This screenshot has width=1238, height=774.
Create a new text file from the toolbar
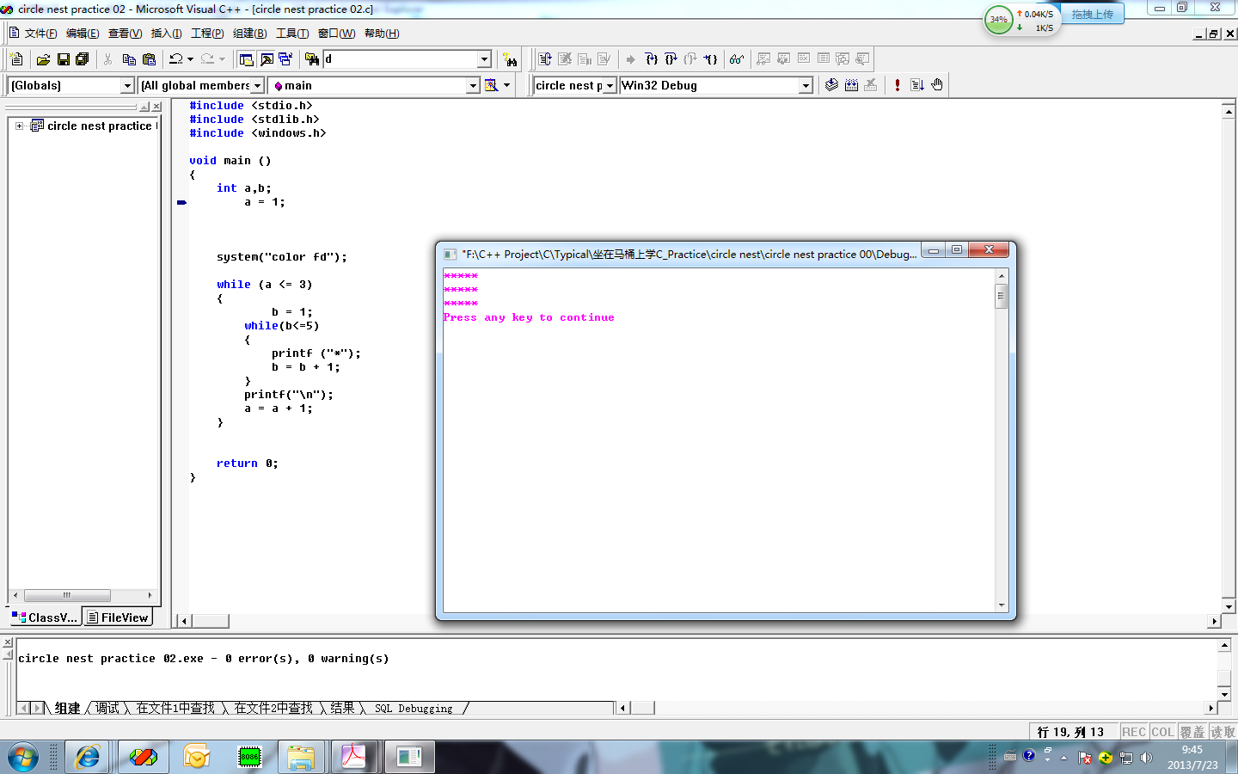pyautogui.click(x=16, y=59)
